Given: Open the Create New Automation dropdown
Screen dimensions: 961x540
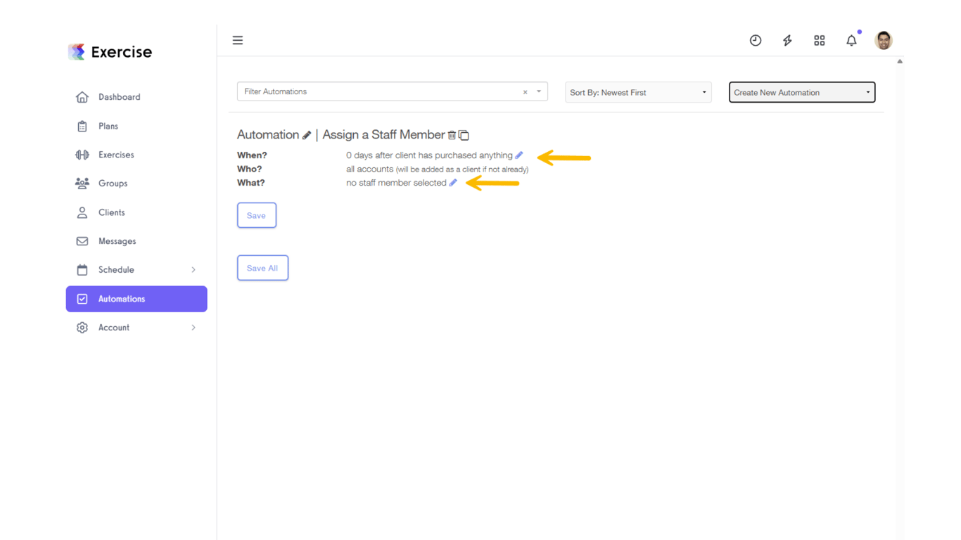Looking at the screenshot, I should [801, 92].
